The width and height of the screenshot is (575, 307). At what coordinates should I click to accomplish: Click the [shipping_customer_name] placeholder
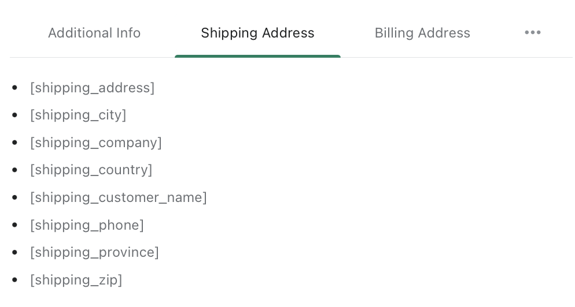click(x=119, y=197)
